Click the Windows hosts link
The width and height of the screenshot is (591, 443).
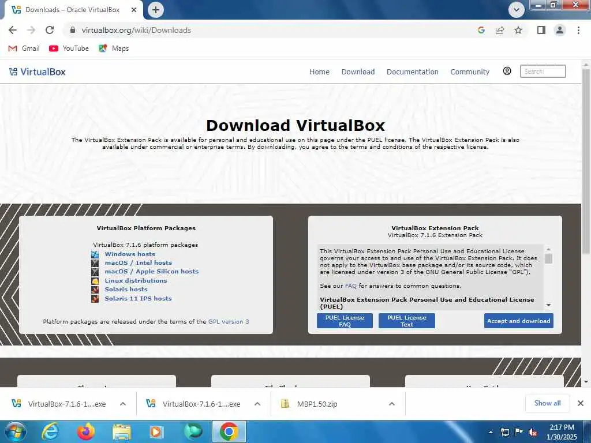coord(130,254)
